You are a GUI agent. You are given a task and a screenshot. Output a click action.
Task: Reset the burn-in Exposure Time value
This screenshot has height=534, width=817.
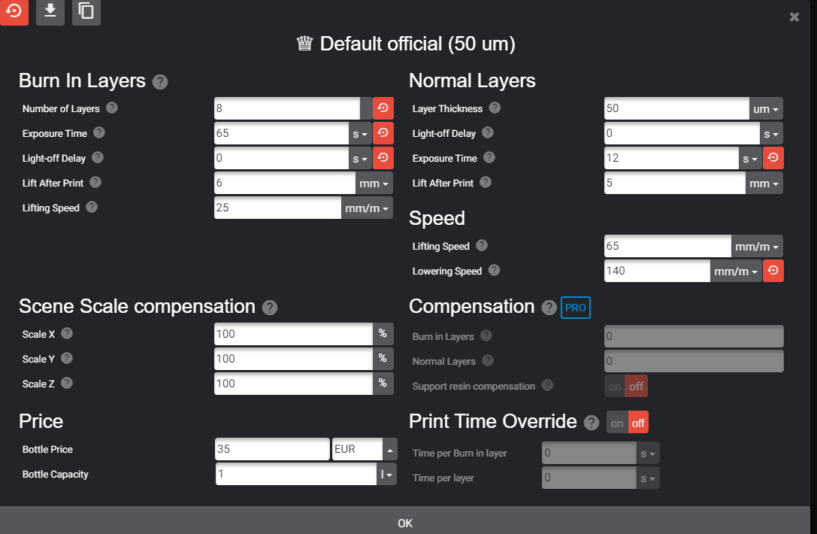click(383, 134)
